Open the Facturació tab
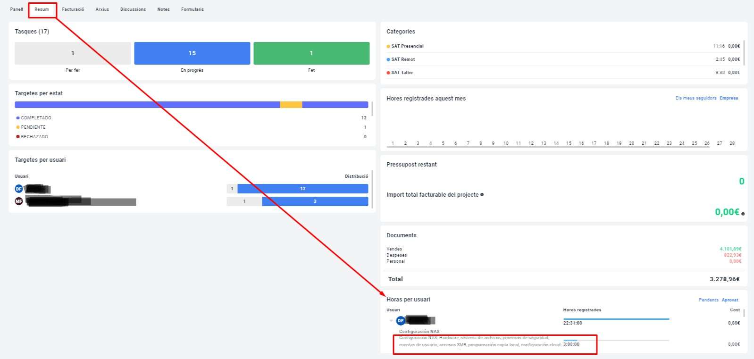The height and width of the screenshot is (359, 754). 73,9
